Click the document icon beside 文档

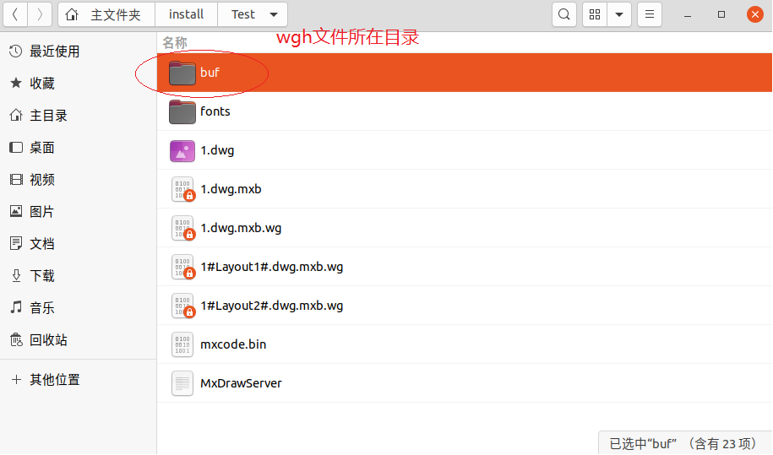[16, 243]
